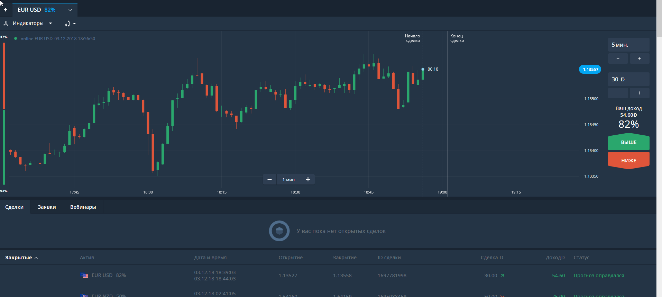Click Прогноз оправдался status in the 54.60 row
The image size is (662, 297).
[599, 276]
